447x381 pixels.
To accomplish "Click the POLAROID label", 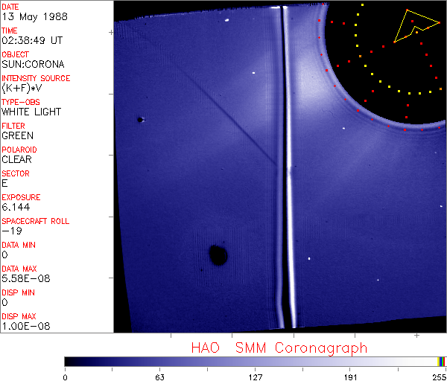I will 19,150.
